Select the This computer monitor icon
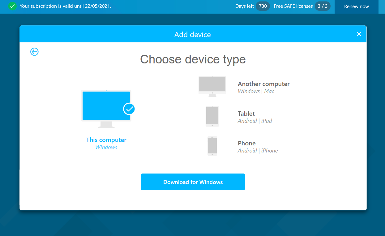This screenshot has width=385, height=236. click(106, 108)
